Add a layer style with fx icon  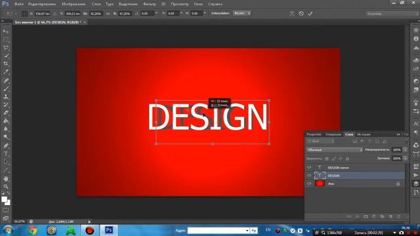(357, 216)
